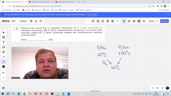Open a new browser tab
Image resolution: width=171 pixels, height=96 pixels.
pyautogui.click(x=83, y=2)
